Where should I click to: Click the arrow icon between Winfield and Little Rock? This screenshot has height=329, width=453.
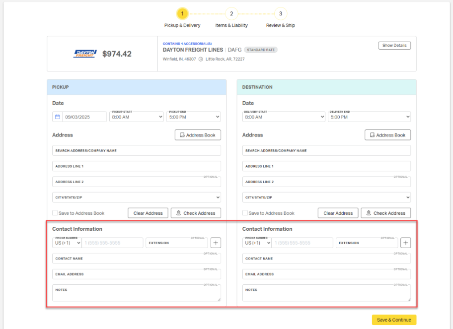(x=201, y=59)
